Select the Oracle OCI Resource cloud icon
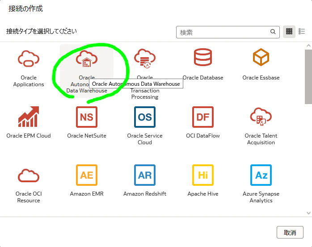This screenshot has width=312, height=247. pyautogui.click(x=29, y=176)
